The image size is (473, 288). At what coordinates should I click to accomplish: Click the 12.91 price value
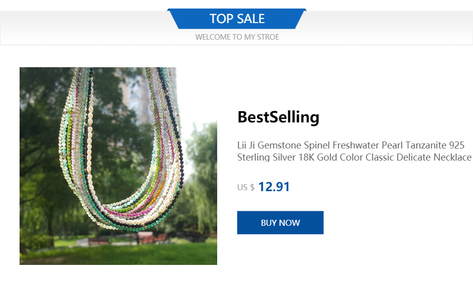click(x=274, y=187)
